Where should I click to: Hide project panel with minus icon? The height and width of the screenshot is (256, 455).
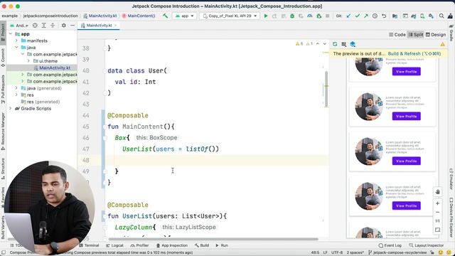73,26
